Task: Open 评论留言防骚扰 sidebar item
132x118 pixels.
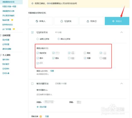Action: [8, 16]
